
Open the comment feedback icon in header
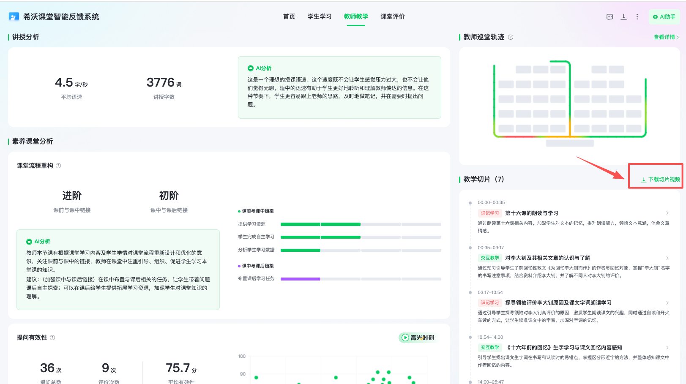(609, 17)
